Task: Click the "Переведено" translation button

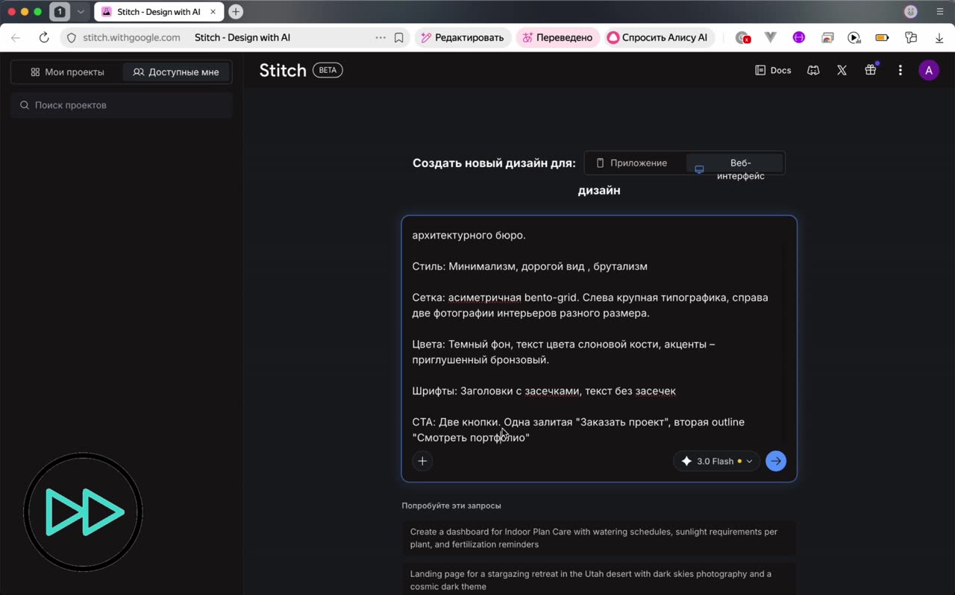Action: 558,37
